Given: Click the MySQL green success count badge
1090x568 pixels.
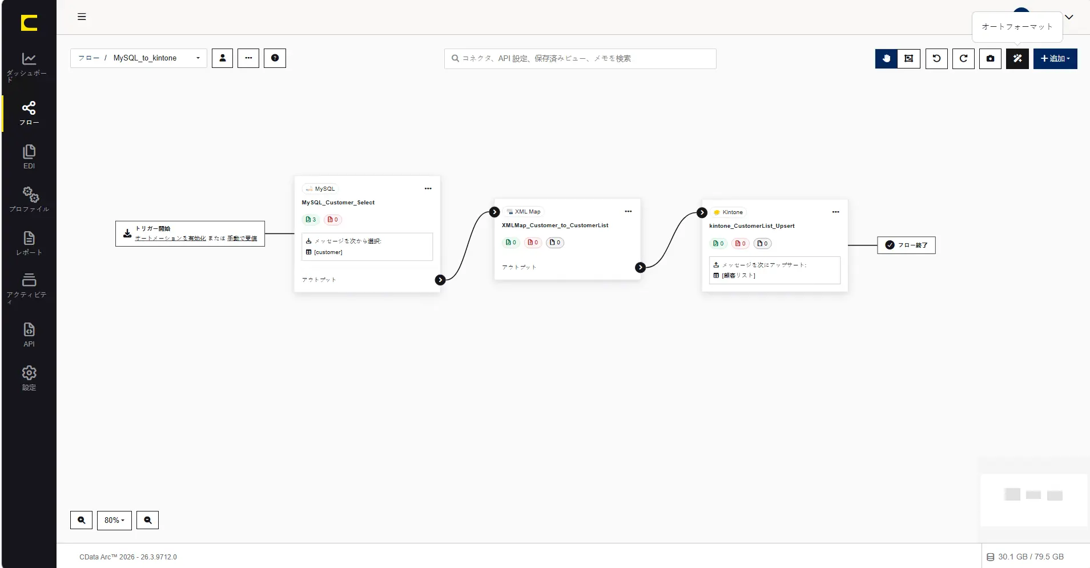Looking at the screenshot, I should click(x=311, y=220).
